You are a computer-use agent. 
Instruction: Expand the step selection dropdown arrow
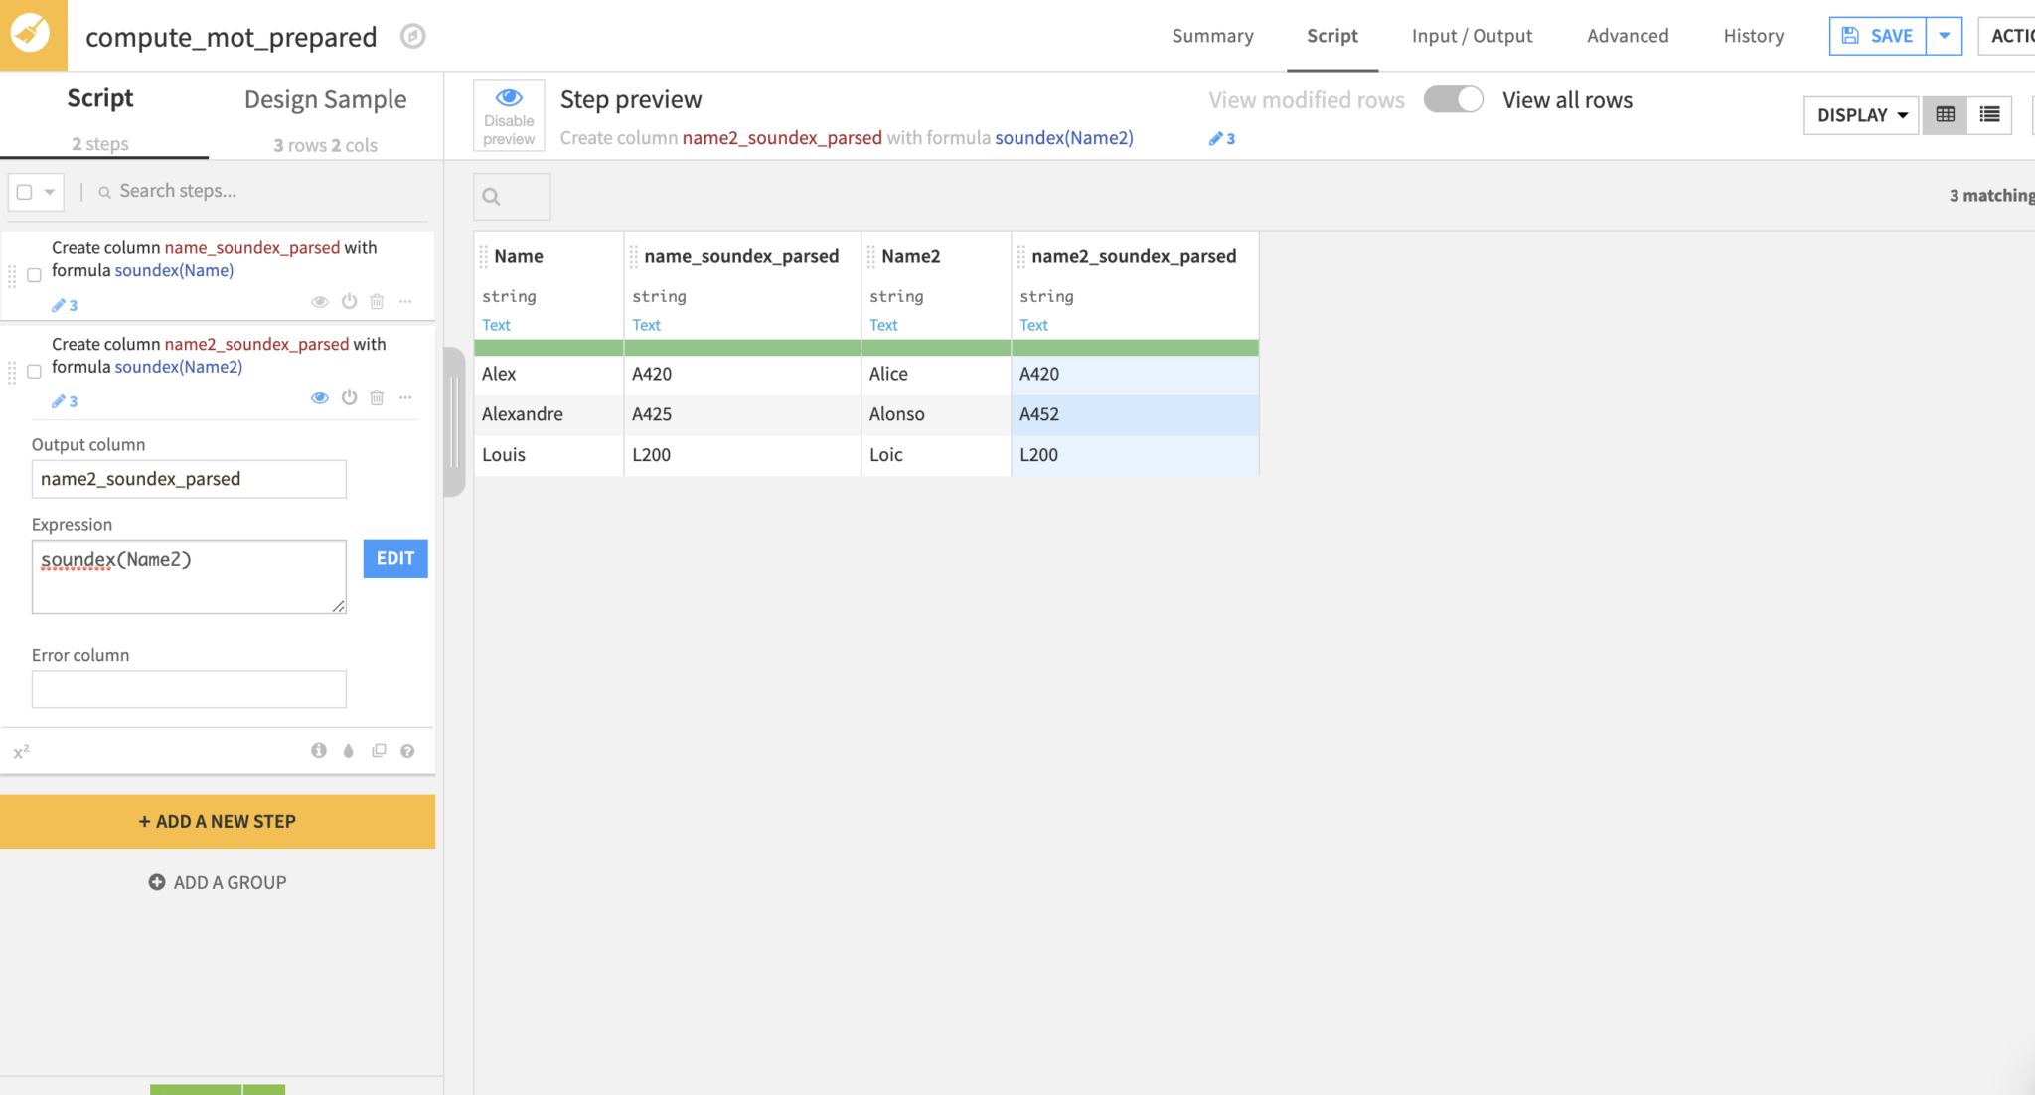[x=49, y=191]
